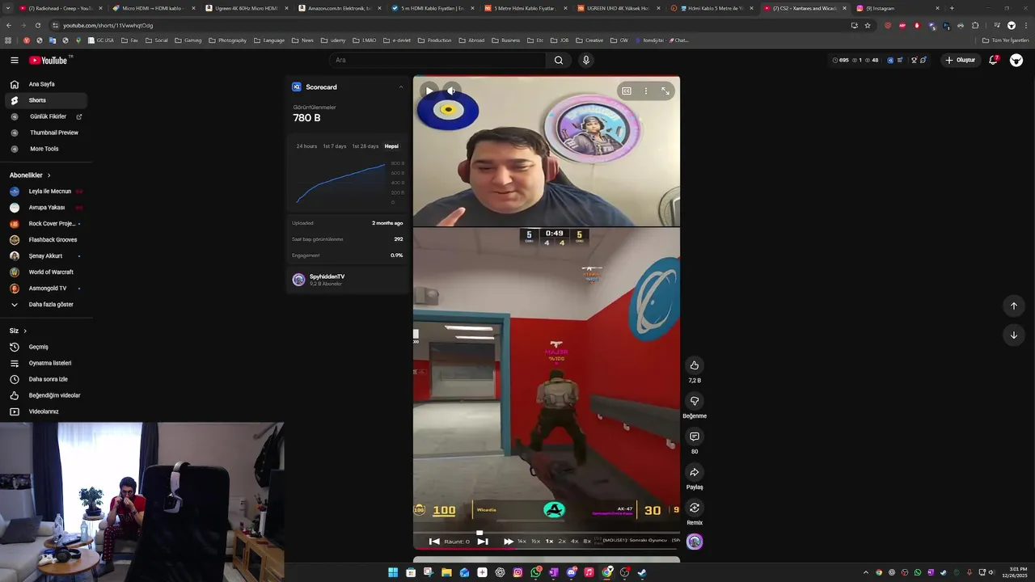Remix this Short
Viewport: 1035px width, 582px height.
coord(694,508)
